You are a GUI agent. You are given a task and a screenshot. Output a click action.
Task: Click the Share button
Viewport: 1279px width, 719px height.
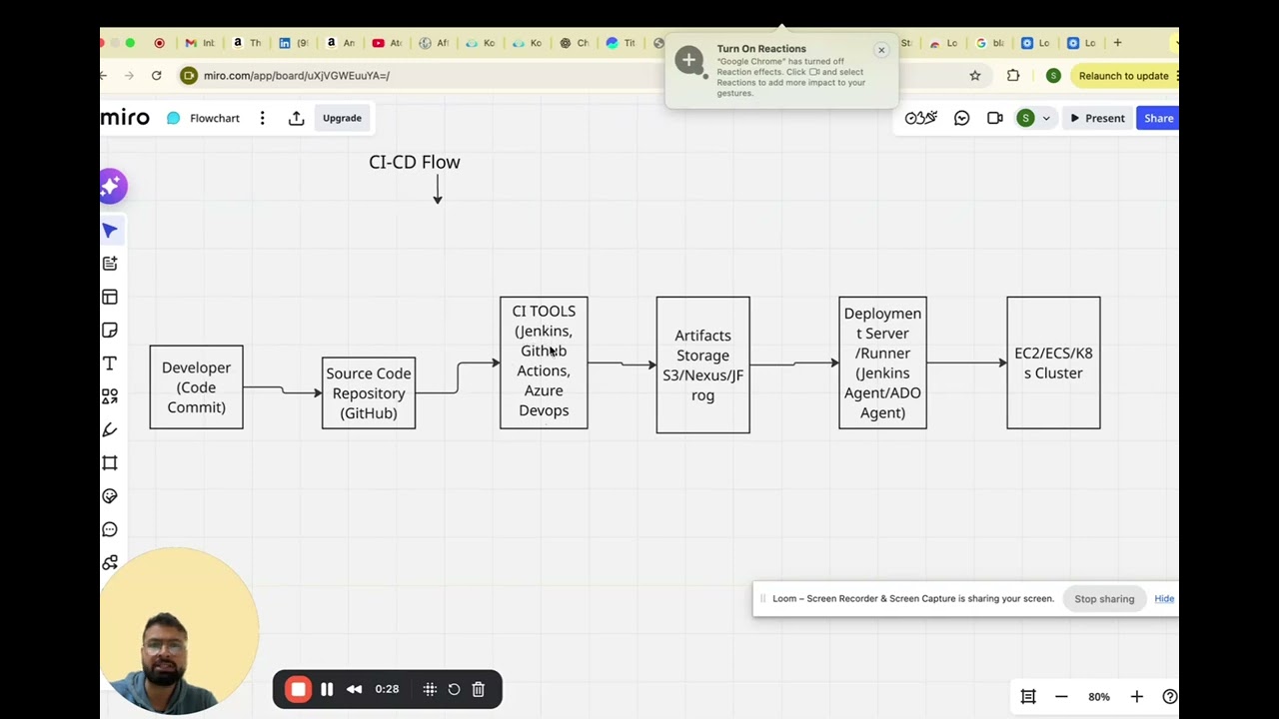[1158, 118]
